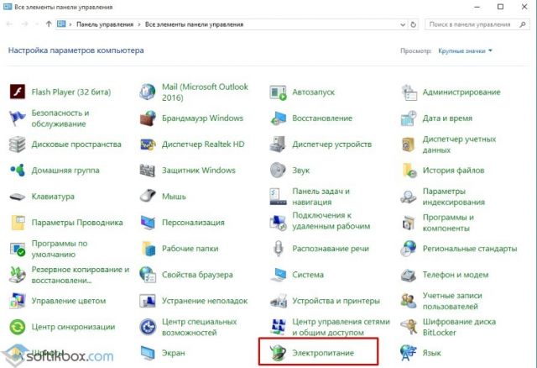Open Диспетчер учетных данных icon
This screenshot has height=368, width=537.
[x=409, y=145]
